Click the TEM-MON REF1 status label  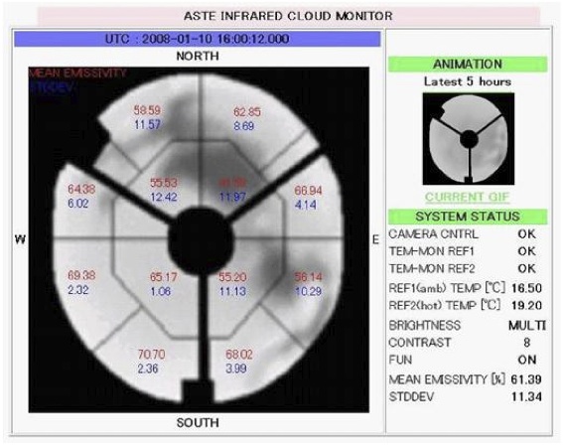coord(432,251)
